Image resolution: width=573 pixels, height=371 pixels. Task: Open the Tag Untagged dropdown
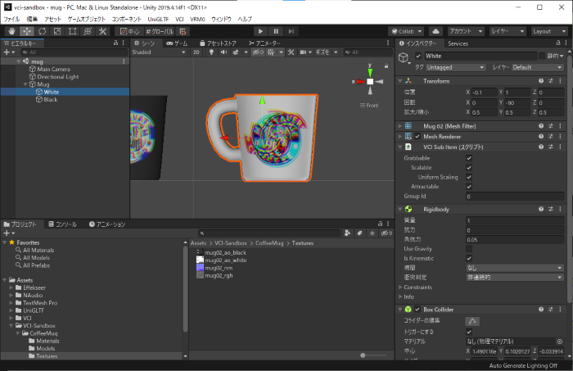(x=455, y=68)
